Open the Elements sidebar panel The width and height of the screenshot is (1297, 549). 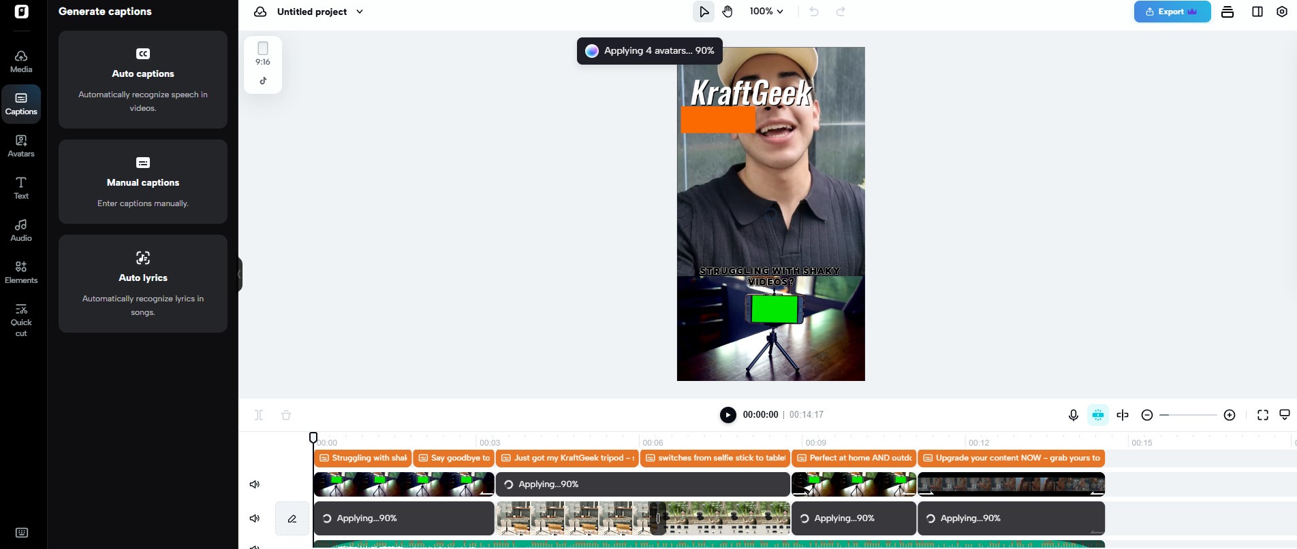21,273
